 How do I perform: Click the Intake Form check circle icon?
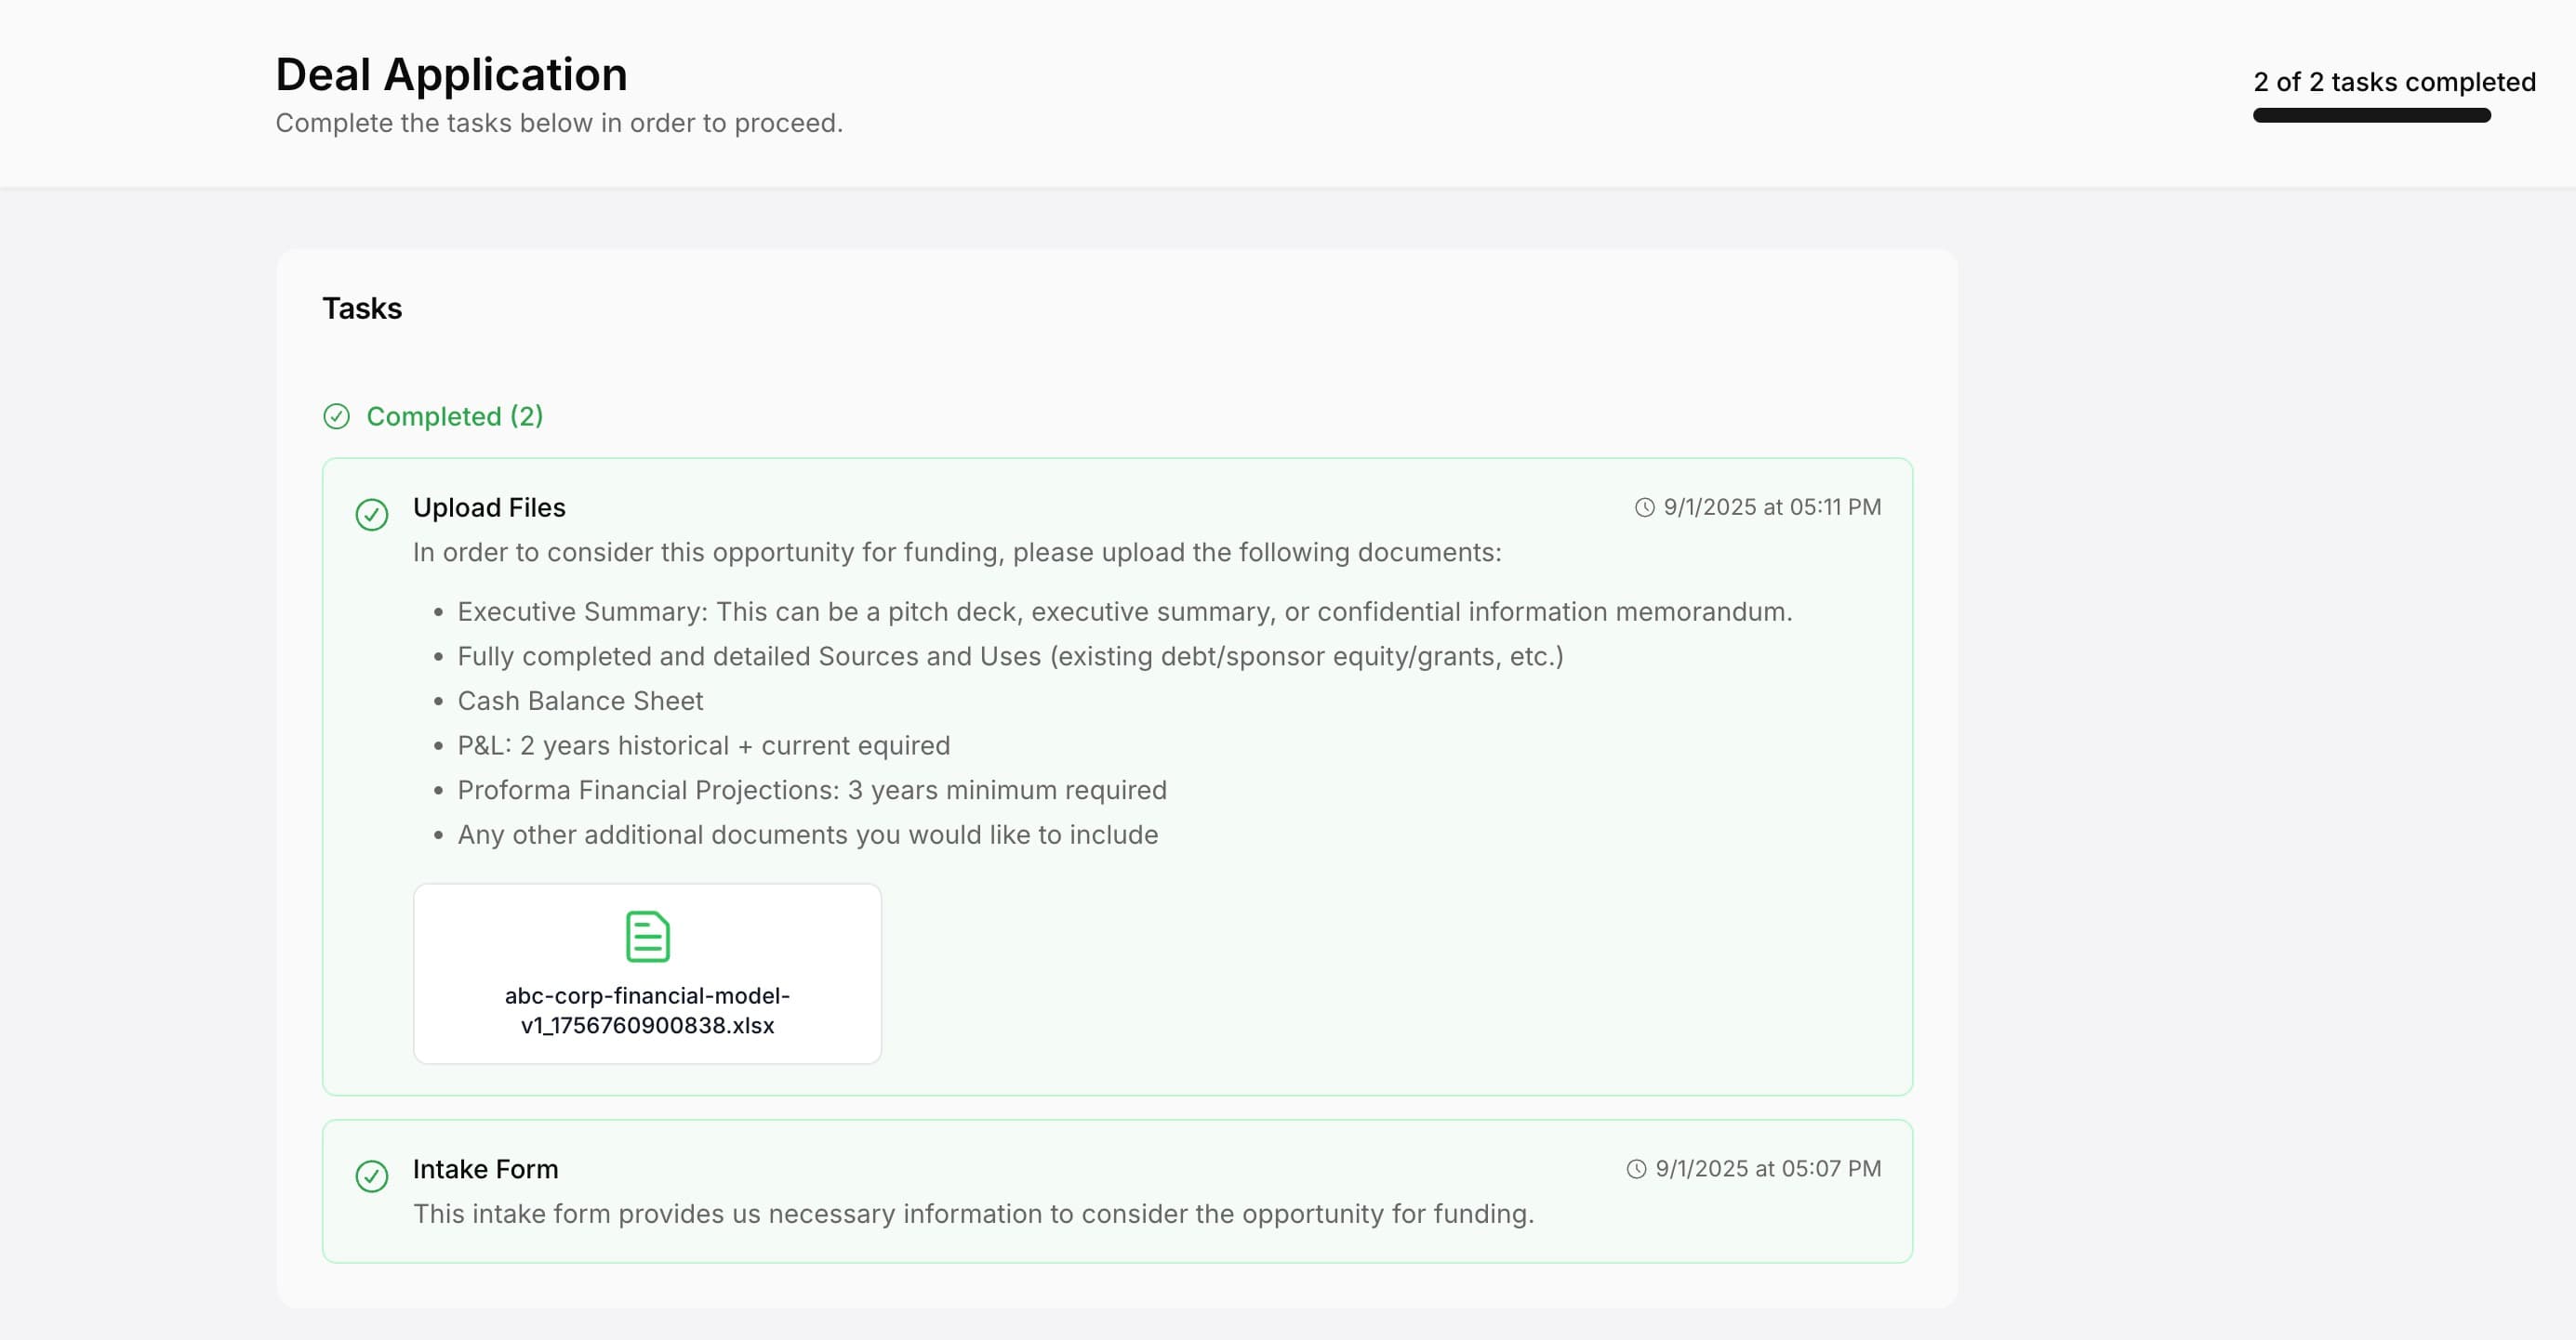point(372,1176)
